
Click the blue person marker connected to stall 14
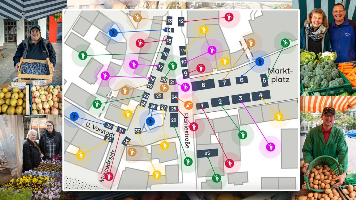pos(113,32)
